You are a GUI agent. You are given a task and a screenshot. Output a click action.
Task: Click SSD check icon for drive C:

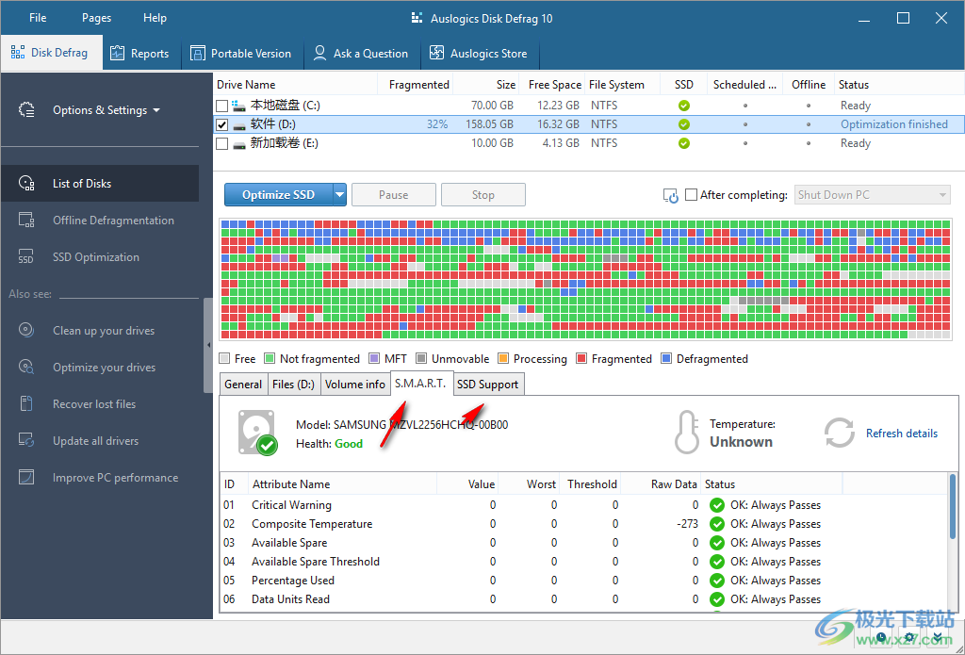coord(684,106)
